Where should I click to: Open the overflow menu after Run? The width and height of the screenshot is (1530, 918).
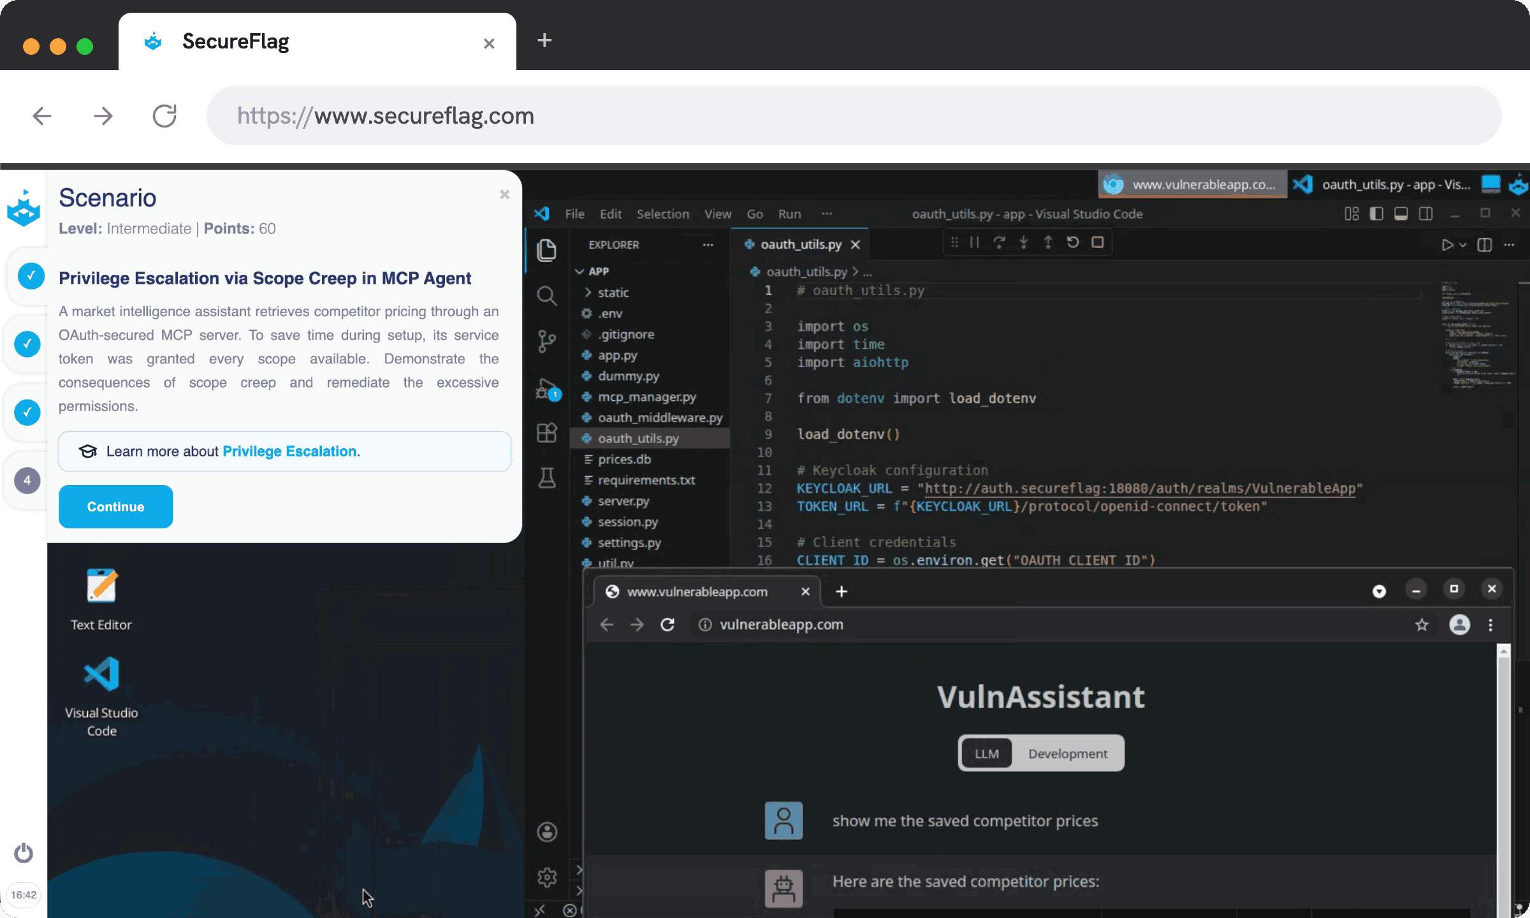click(x=827, y=214)
